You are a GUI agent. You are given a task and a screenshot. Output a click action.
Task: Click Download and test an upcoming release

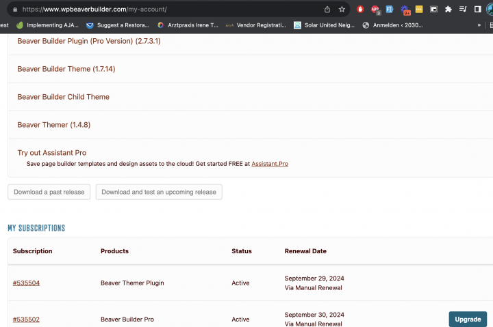coord(159,192)
